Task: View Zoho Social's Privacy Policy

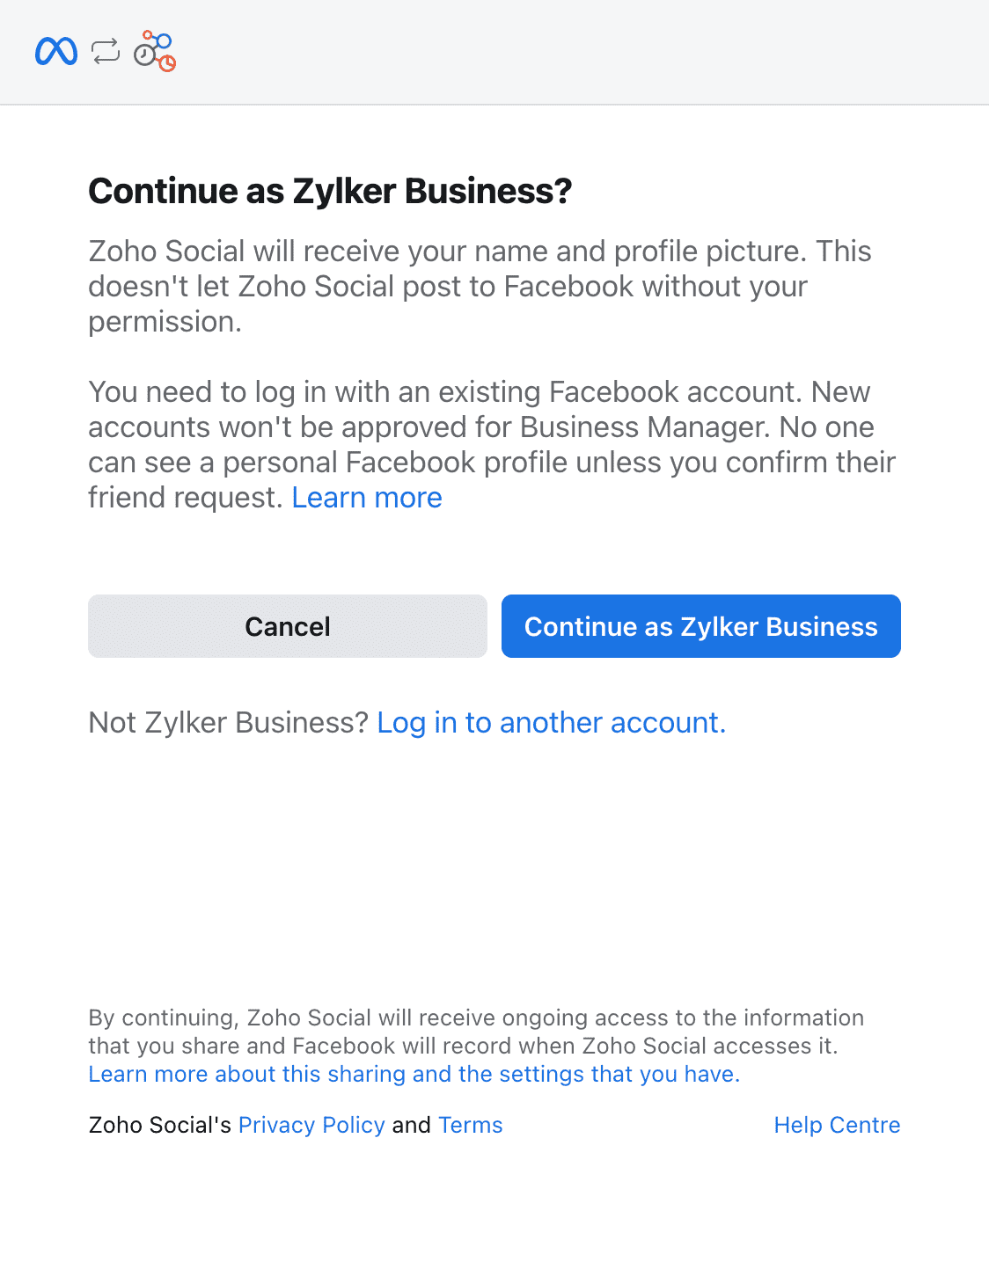Action: pos(311,1125)
